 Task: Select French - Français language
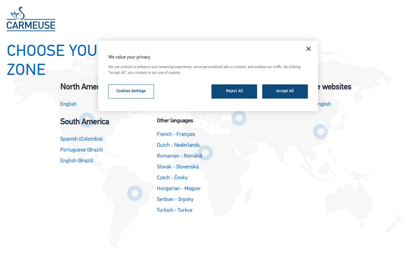tap(176, 134)
